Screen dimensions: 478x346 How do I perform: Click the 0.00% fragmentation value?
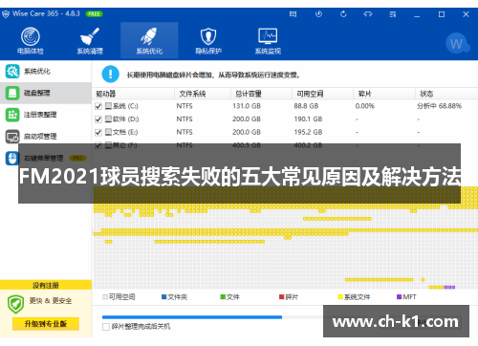coord(365,106)
